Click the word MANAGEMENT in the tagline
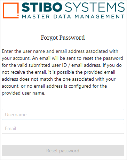Viewport: 127px width, 160px height. pyautogui.click(x=100, y=17)
